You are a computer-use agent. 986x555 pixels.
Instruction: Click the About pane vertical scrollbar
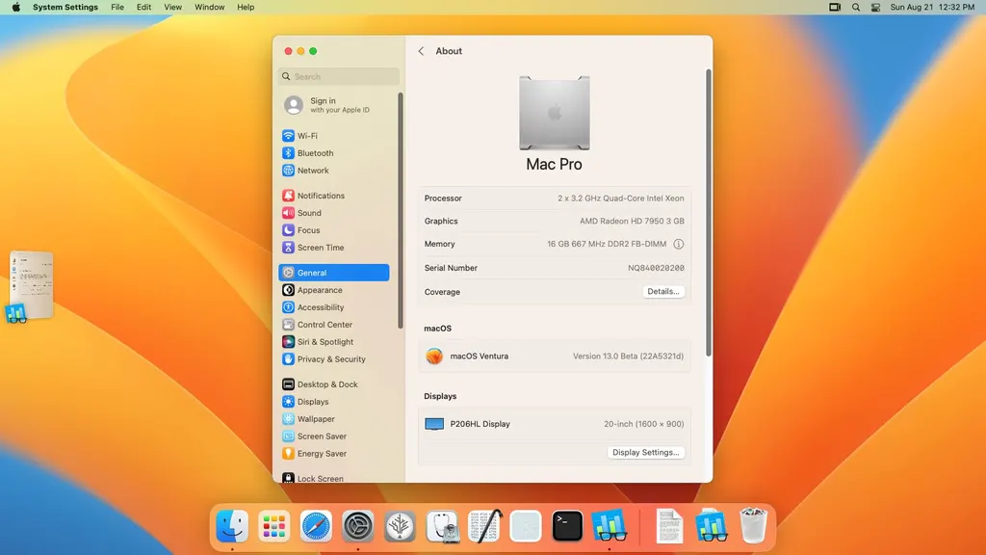pos(709,213)
